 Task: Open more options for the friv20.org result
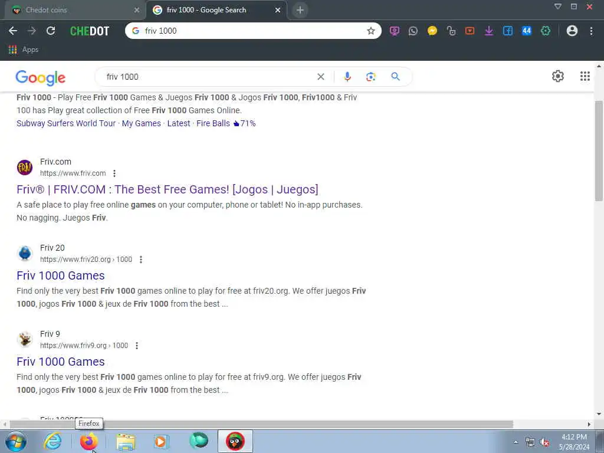point(141,260)
